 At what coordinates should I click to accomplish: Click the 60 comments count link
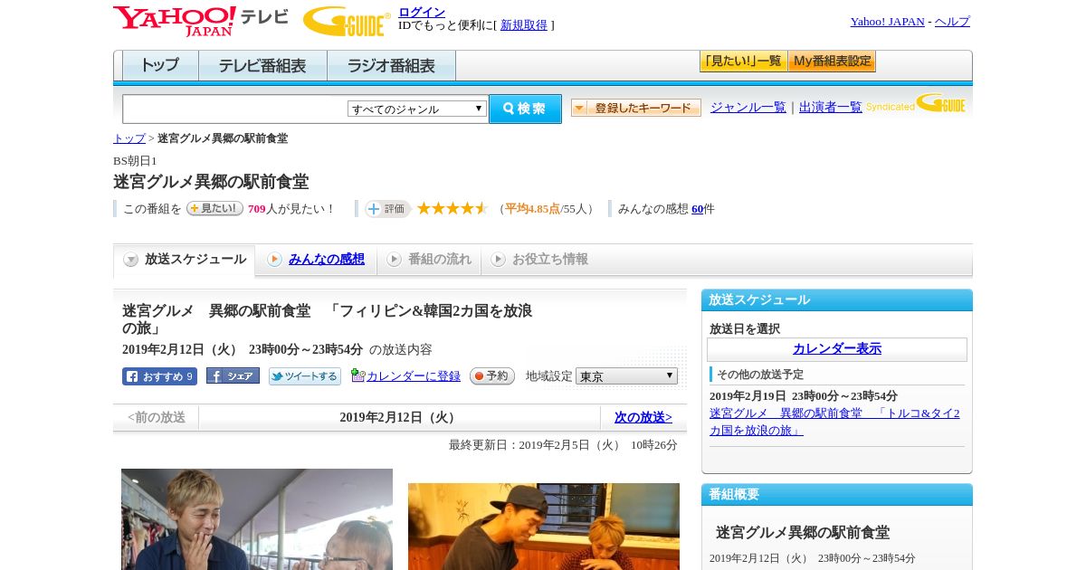tap(697, 209)
